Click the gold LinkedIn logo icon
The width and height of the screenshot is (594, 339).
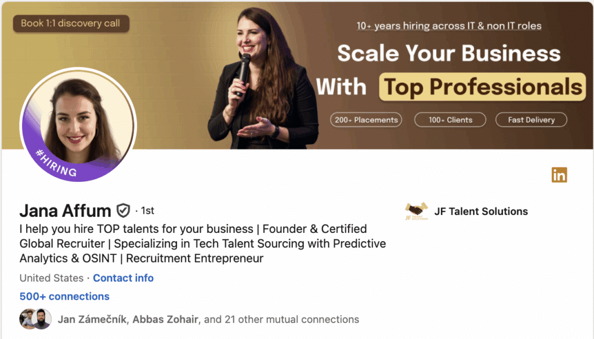coord(559,174)
